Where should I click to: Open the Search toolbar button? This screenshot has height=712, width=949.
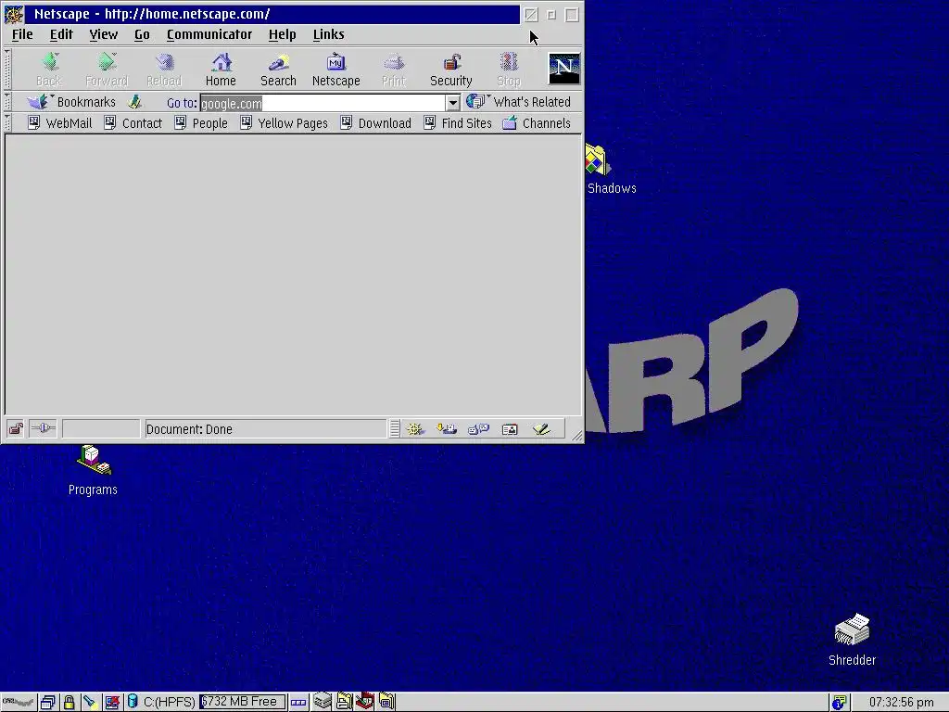click(278, 70)
